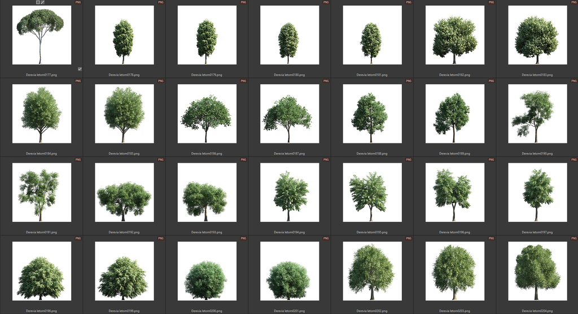Click the PNG badge on Derevia letom0177
This screenshot has width=578, height=314.
(x=78, y=2)
